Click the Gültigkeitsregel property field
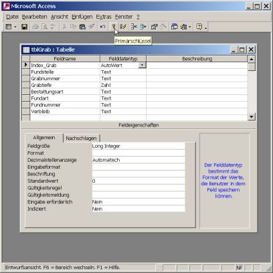This screenshot has width=273, height=273. (139, 188)
